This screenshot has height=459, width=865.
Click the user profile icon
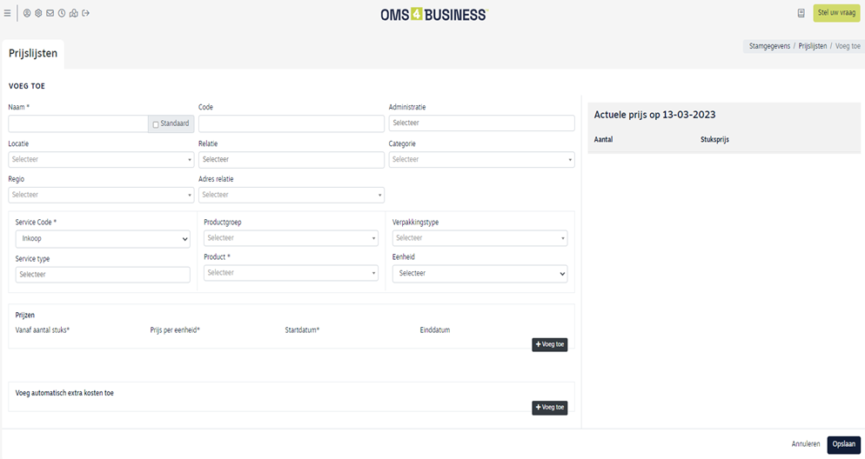[27, 13]
